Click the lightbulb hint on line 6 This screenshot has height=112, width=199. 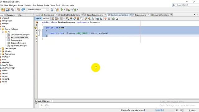point(37,36)
